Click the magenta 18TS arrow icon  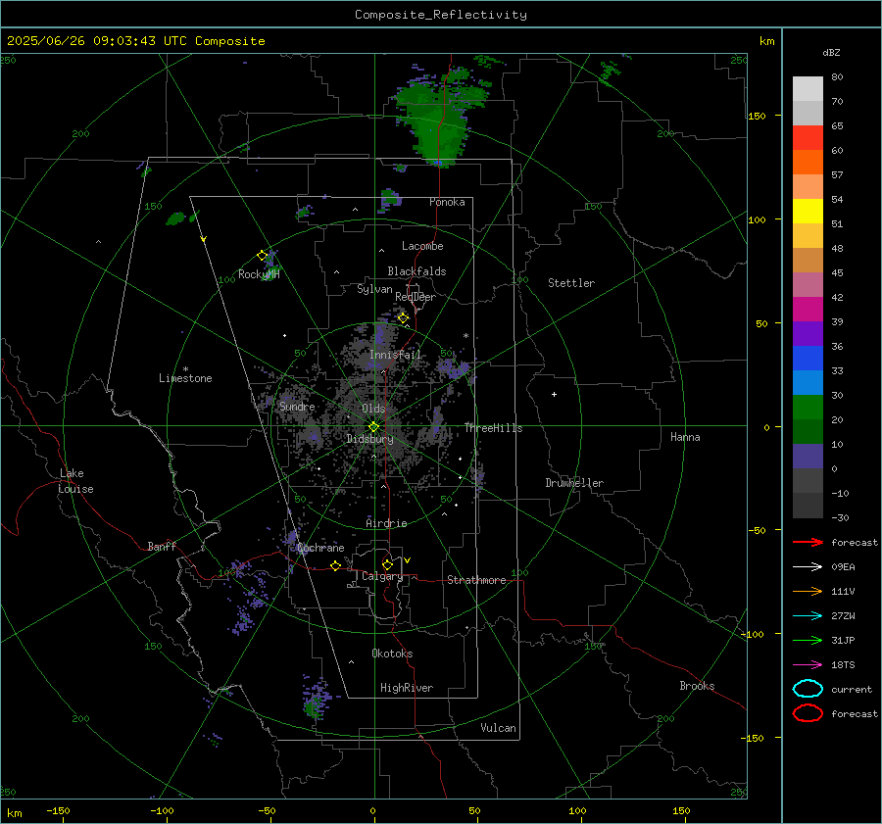[x=808, y=665]
